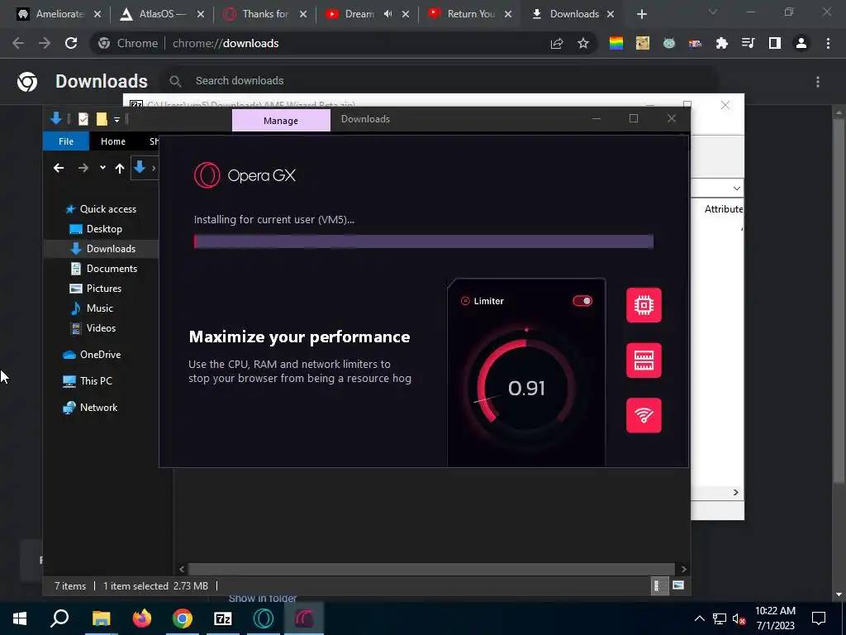The width and height of the screenshot is (846, 635).
Task: Click the 7-Zip window scroll right arrow
Action: click(x=736, y=493)
